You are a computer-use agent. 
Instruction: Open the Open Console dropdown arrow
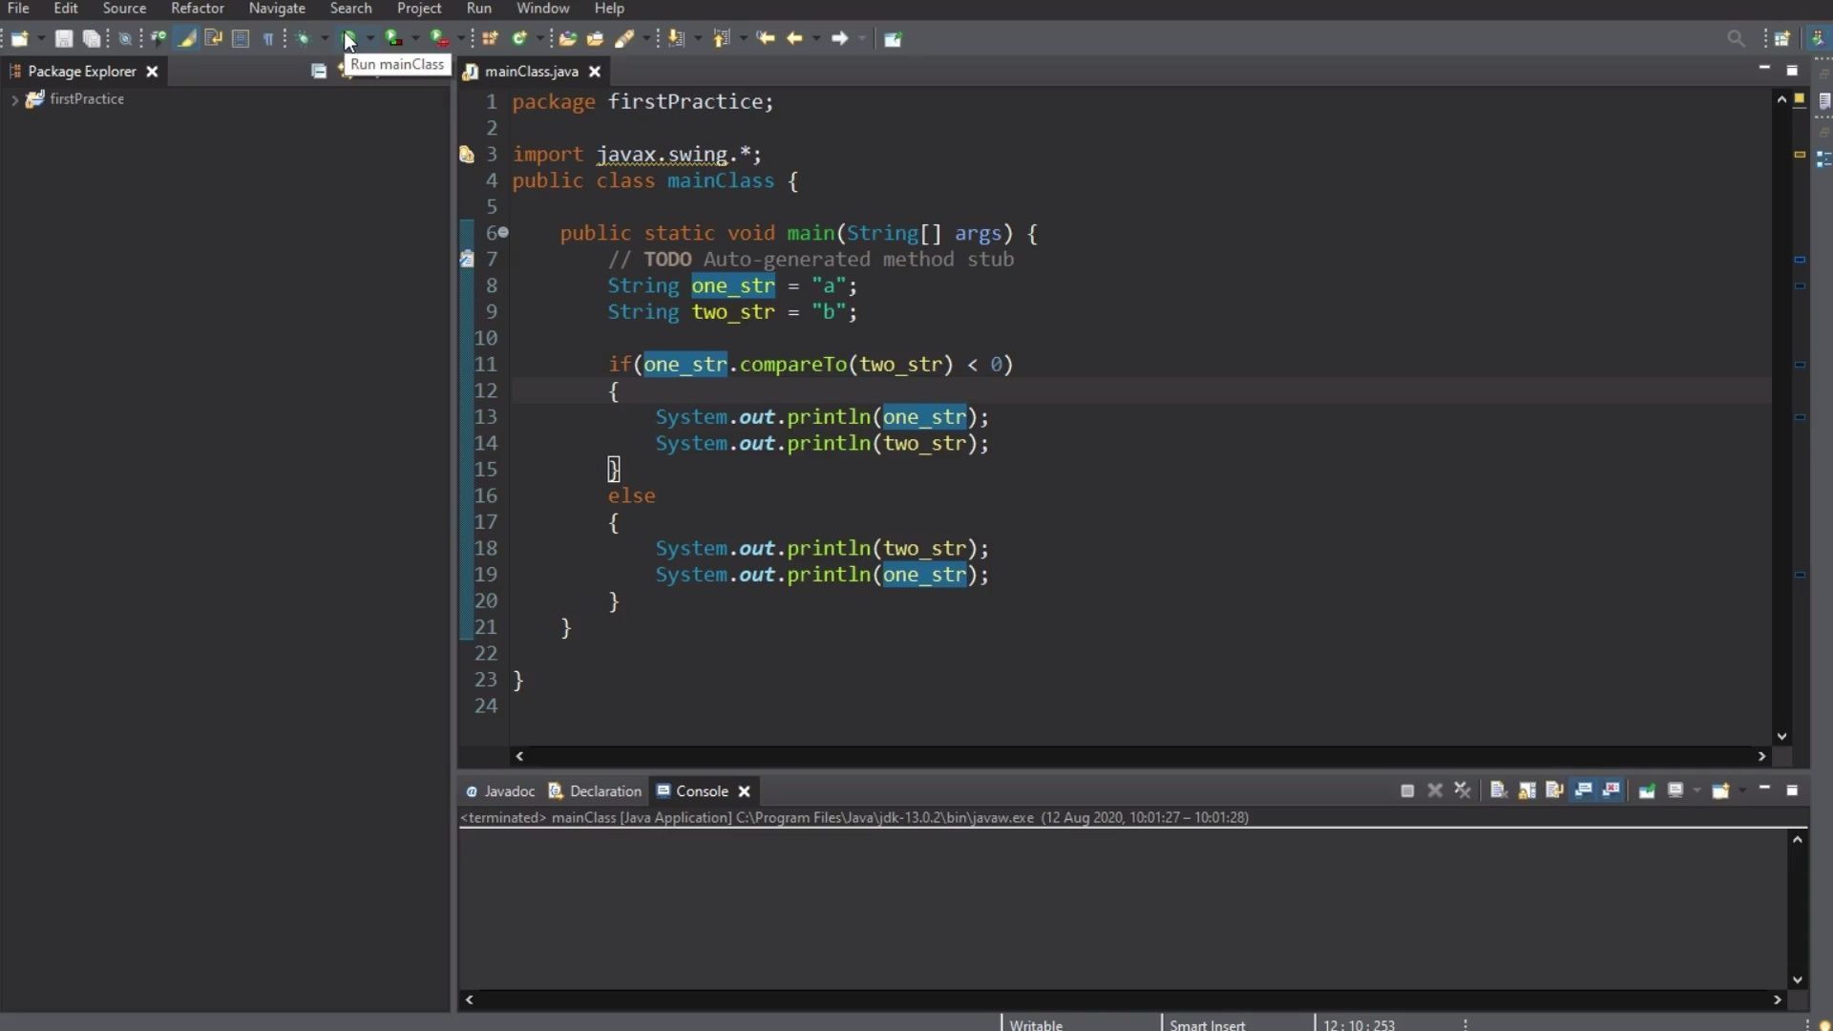coord(1742,790)
